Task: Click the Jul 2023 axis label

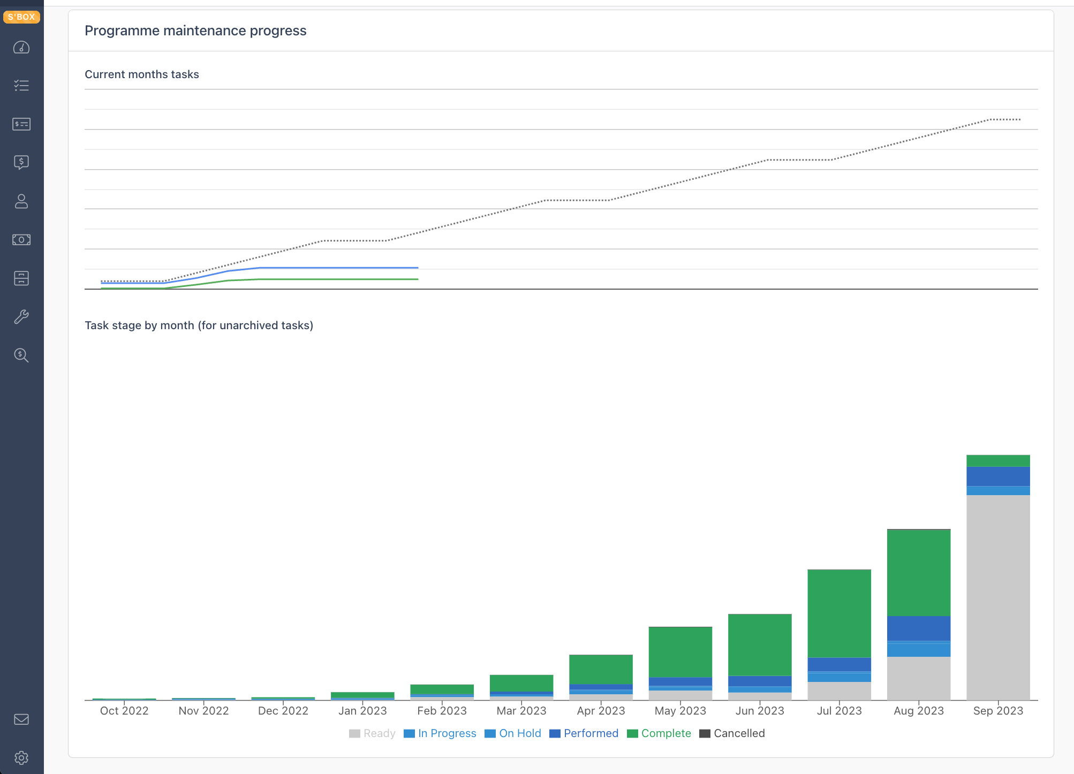Action: [x=839, y=711]
